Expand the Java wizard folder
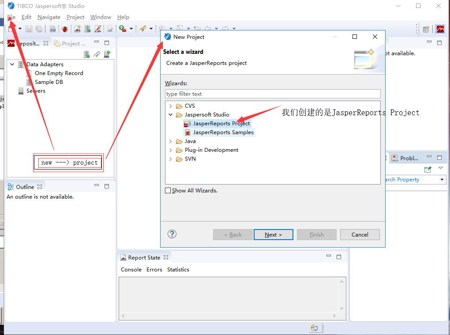 (170, 141)
